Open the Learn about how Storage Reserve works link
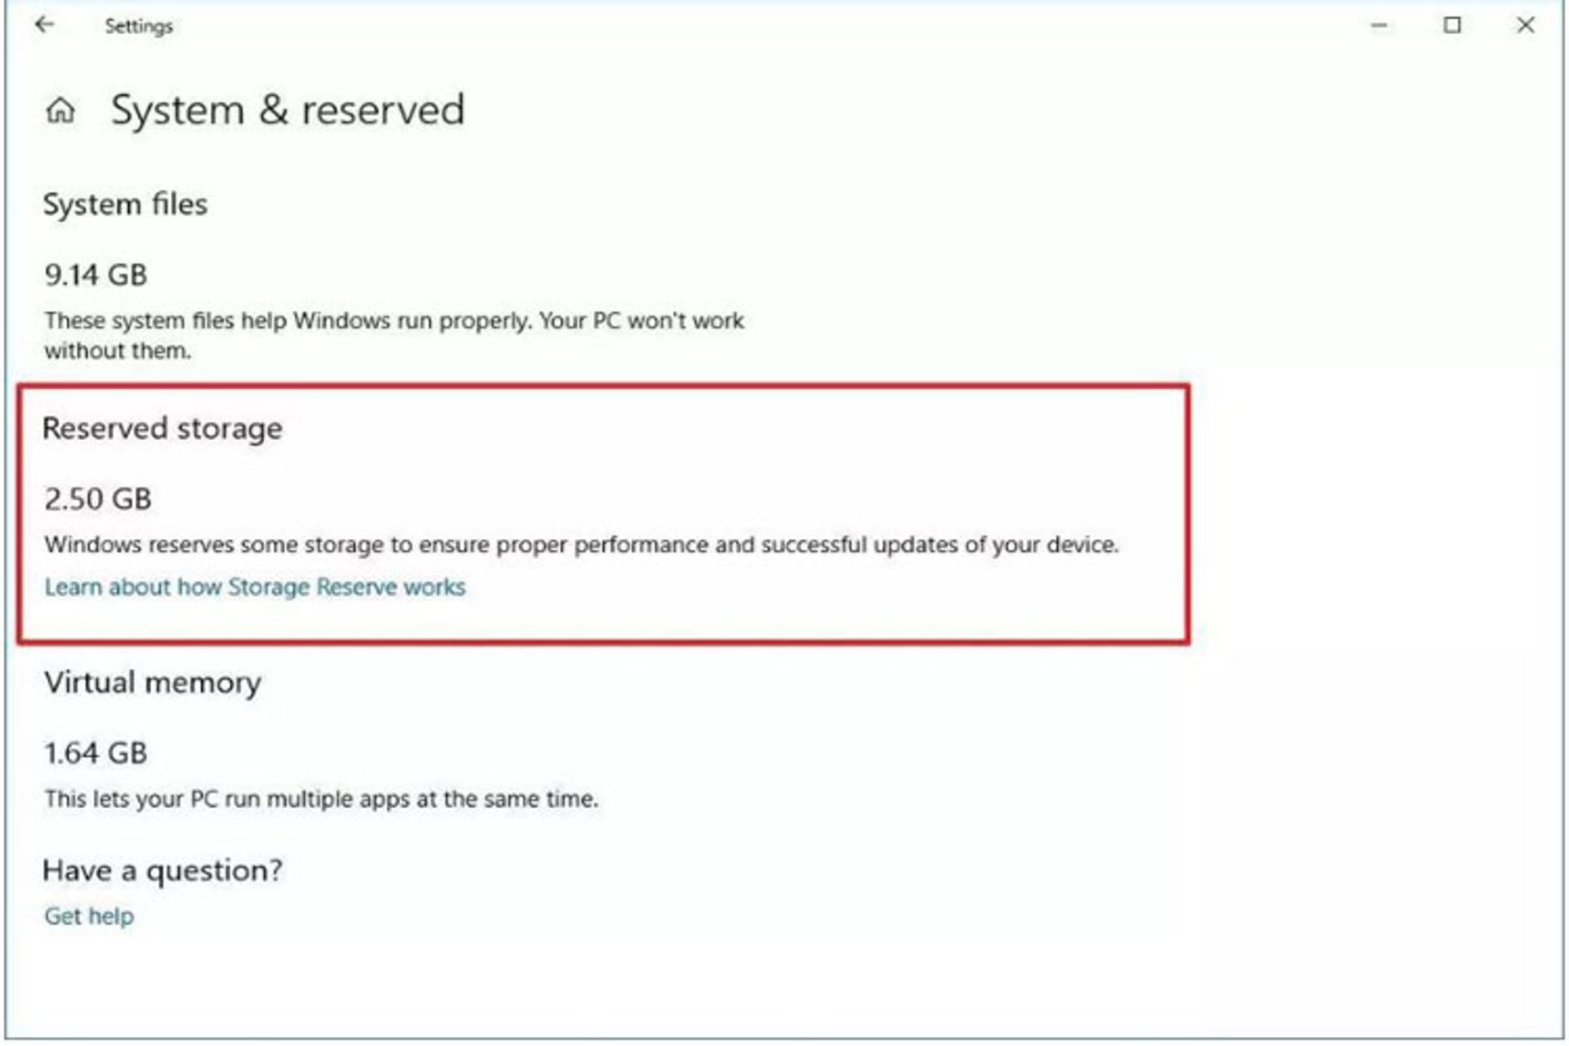 [254, 587]
